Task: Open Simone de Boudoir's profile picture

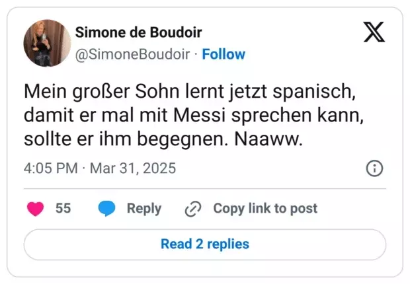Action: (47, 43)
